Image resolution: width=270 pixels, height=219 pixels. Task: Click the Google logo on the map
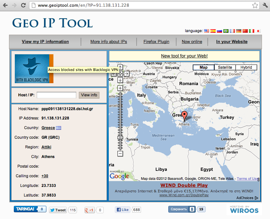click(x=119, y=176)
